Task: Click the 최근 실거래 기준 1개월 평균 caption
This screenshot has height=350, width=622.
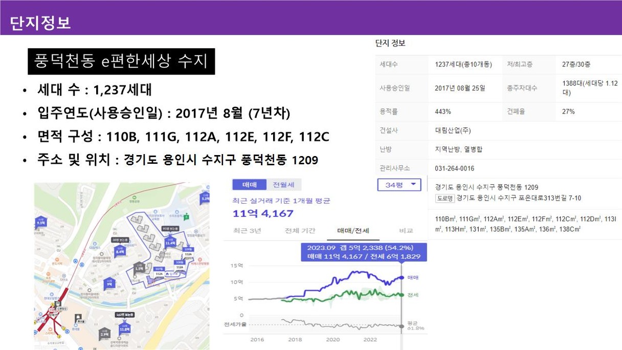Action: coord(281,201)
